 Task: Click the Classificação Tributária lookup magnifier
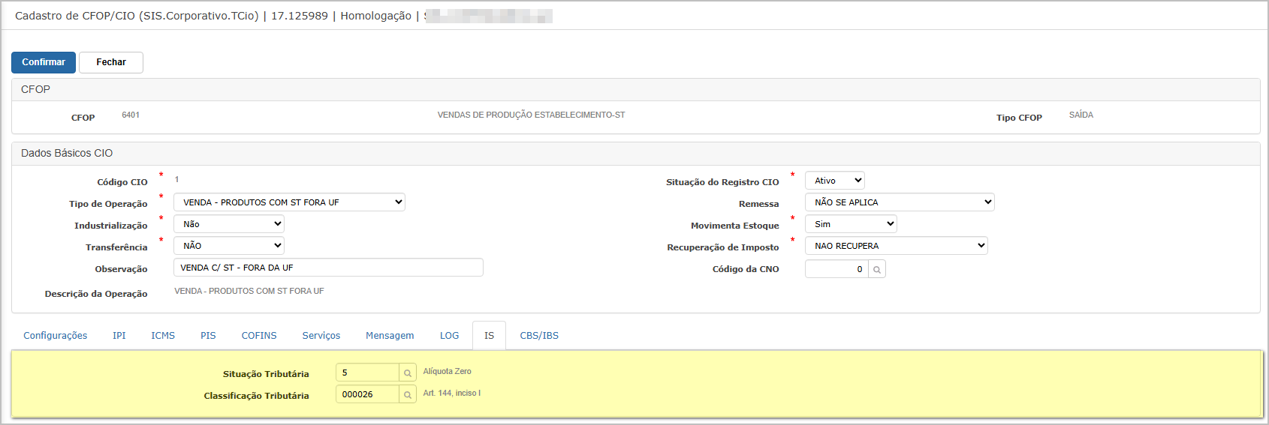(407, 394)
